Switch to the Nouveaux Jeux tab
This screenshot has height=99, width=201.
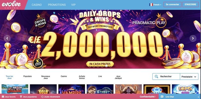[x=46, y=77]
